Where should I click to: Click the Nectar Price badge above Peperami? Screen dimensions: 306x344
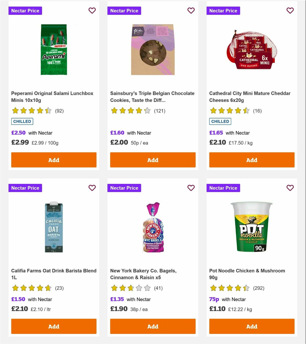(x=25, y=11)
